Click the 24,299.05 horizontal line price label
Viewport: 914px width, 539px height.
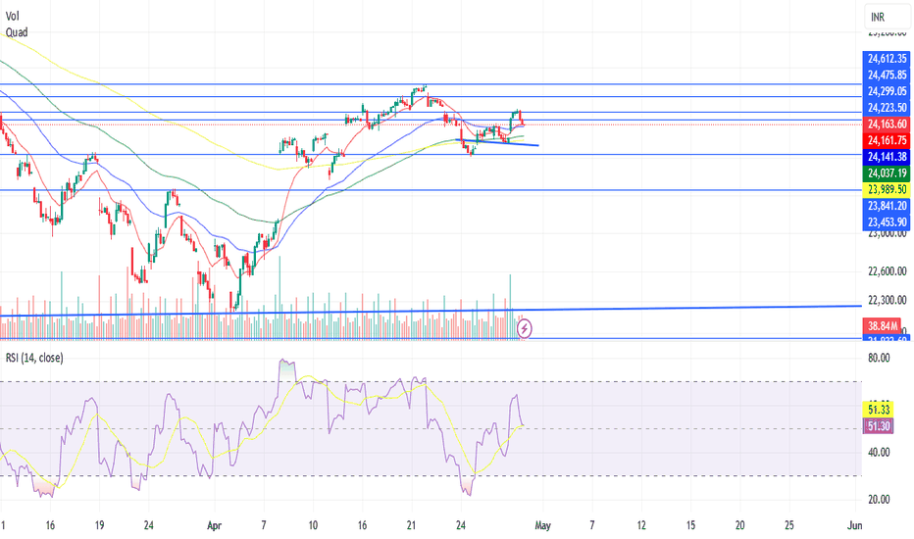tap(886, 91)
